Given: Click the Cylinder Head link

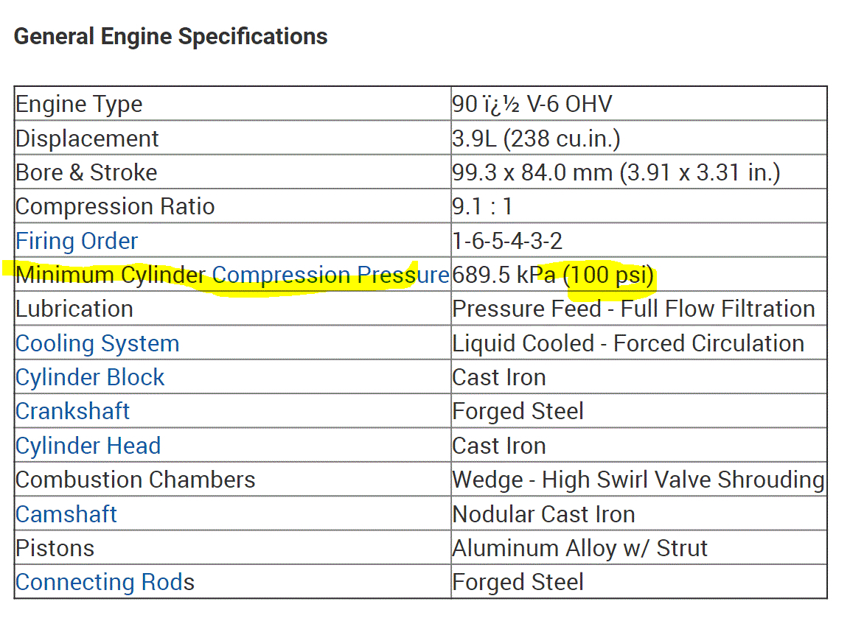Looking at the screenshot, I should pos(88,446).
